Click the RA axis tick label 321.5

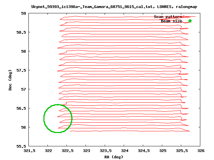[x=29, y=151]
